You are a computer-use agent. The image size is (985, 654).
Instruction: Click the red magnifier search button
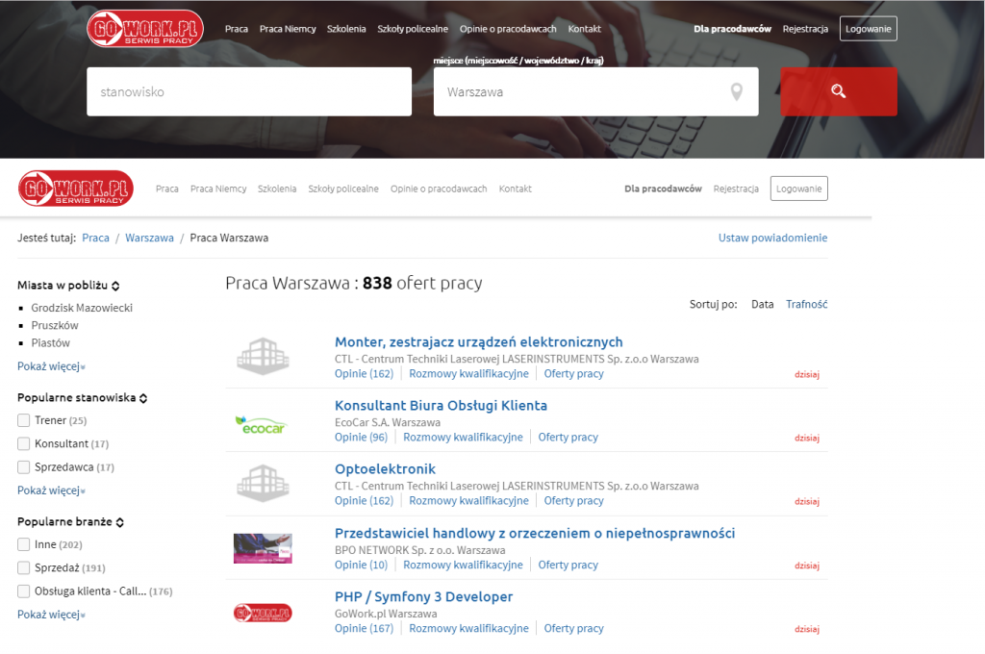point(838,91)
